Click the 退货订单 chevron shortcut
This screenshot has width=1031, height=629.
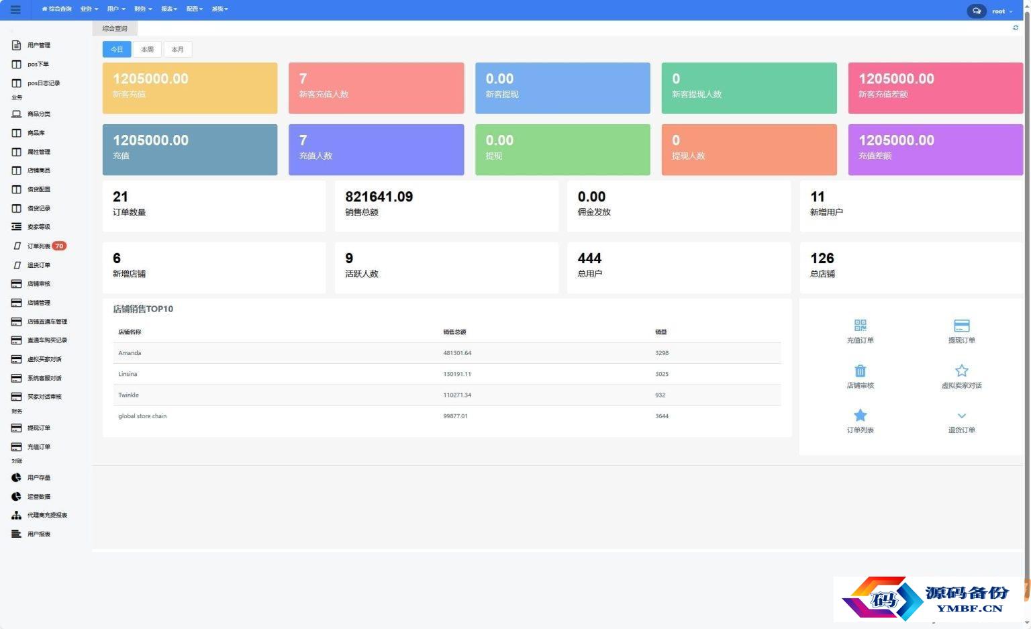point(961,416)
